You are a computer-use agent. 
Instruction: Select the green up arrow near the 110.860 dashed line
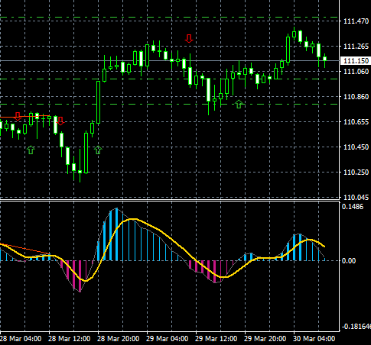[239, 104]
